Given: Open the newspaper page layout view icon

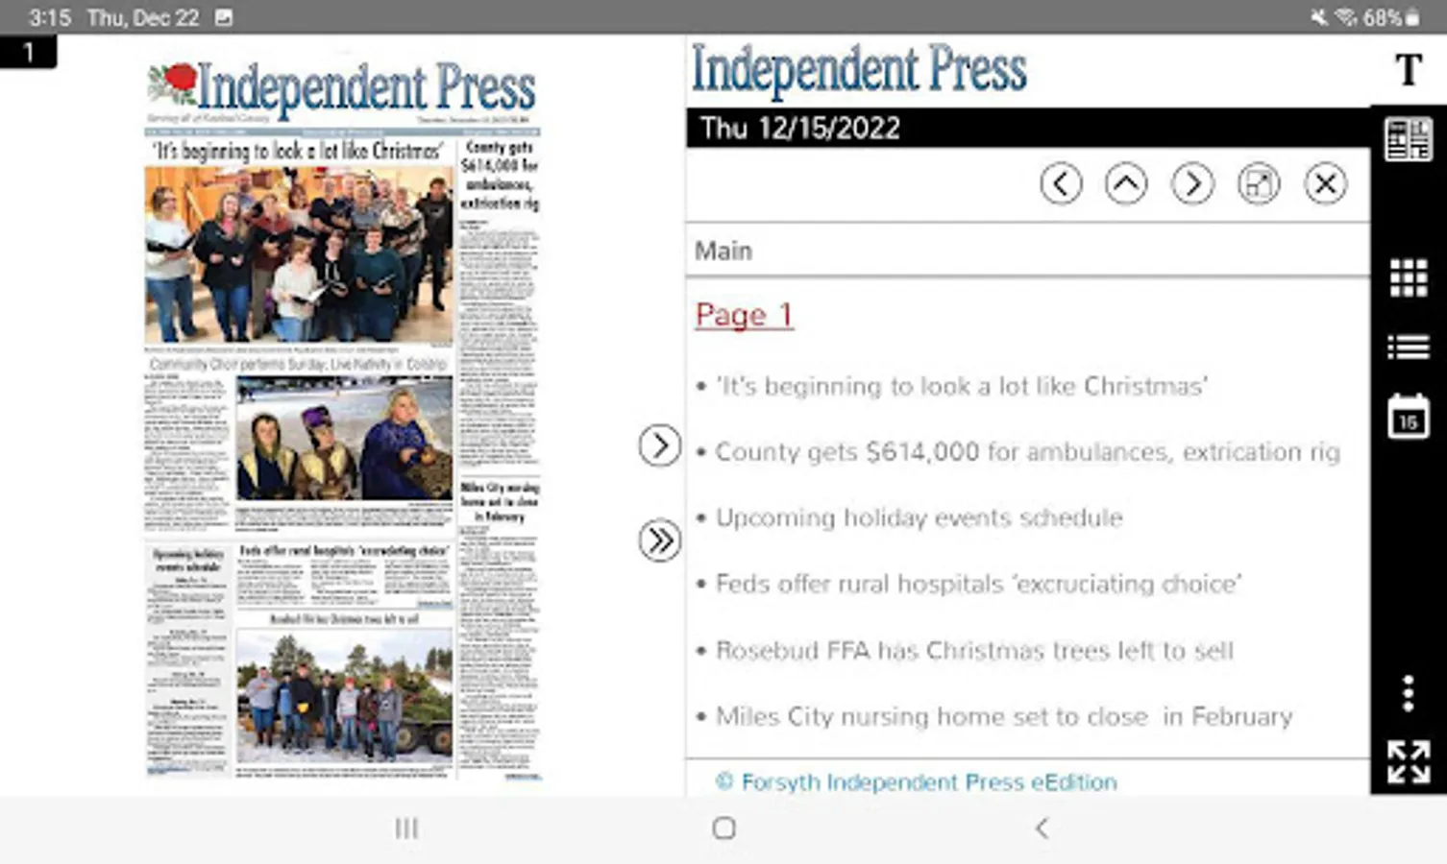Looking at the screenshot, I should click(1408, 140).
